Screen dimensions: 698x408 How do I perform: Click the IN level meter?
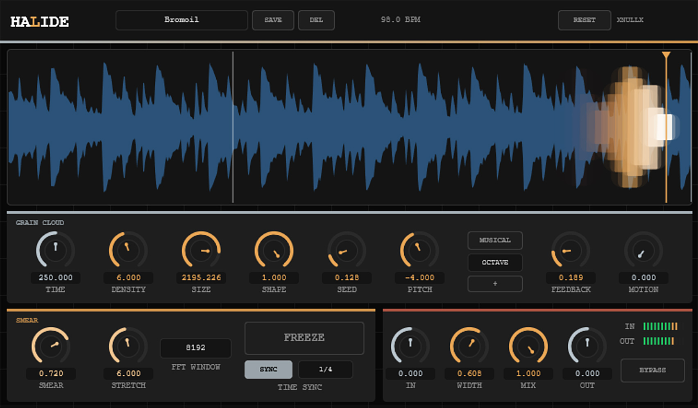pos(660,326)
